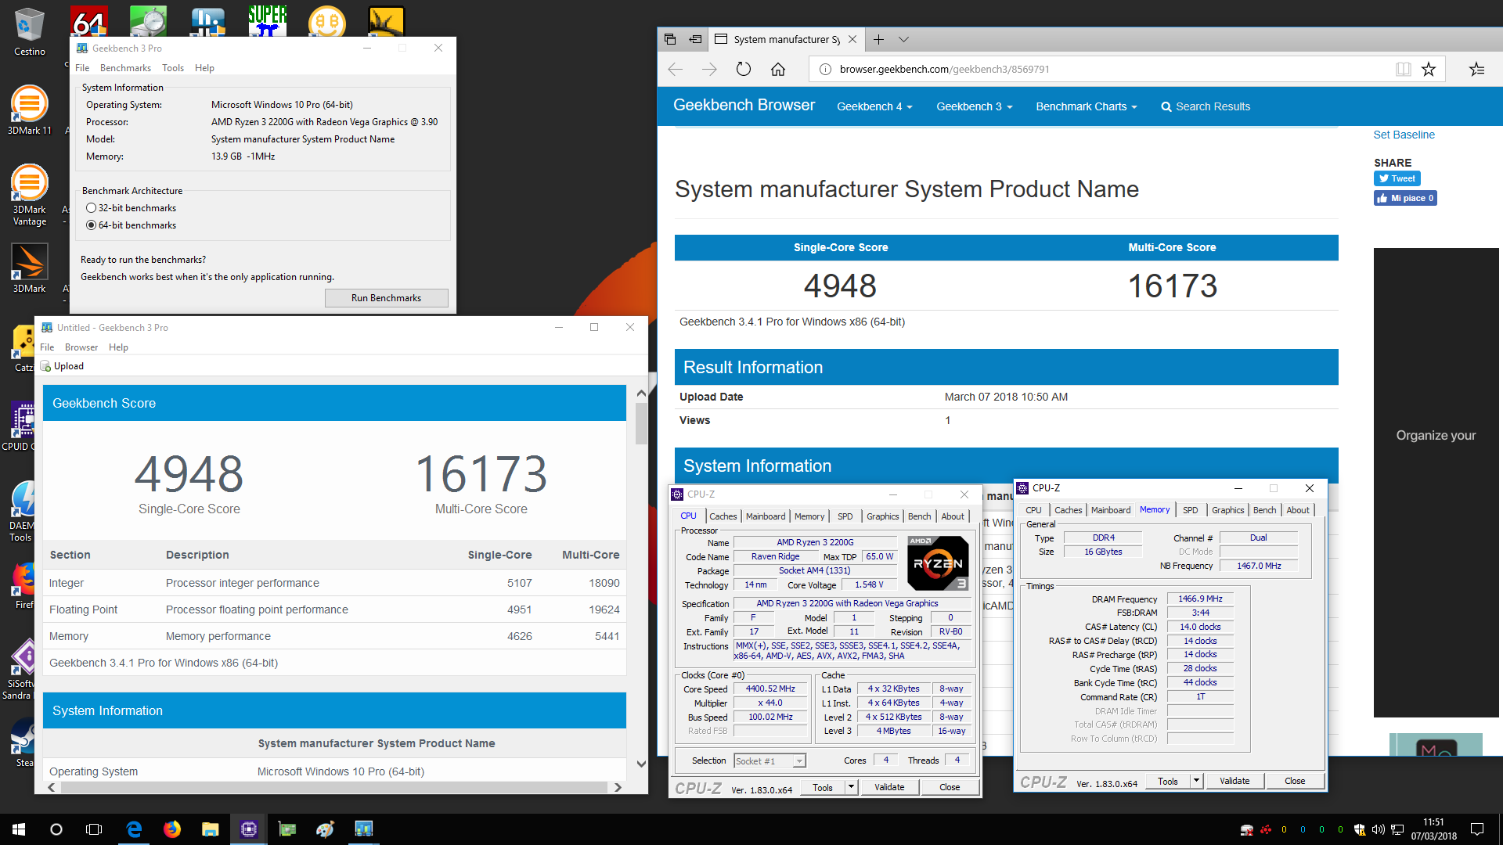Go to the browser home page

778,69
